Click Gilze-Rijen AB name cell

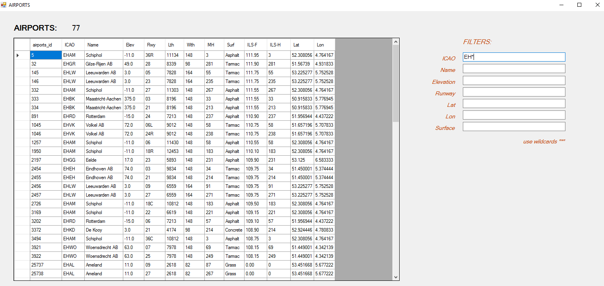click(x=103, y=64)
